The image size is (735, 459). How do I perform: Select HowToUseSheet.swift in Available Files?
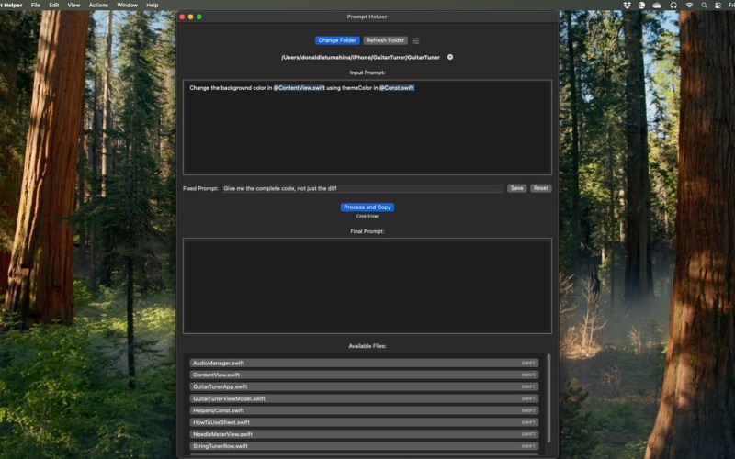tap(364, 422)
